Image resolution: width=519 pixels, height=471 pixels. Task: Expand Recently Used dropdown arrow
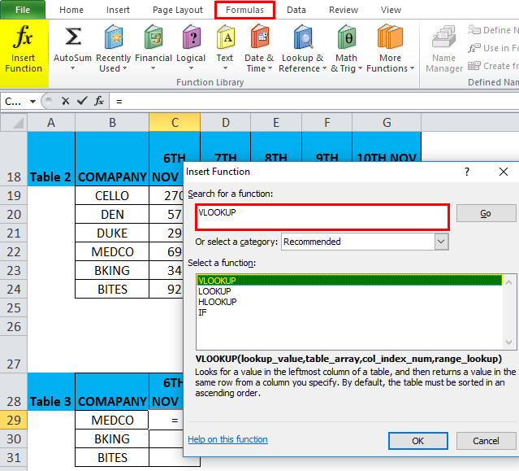point(125,68)
